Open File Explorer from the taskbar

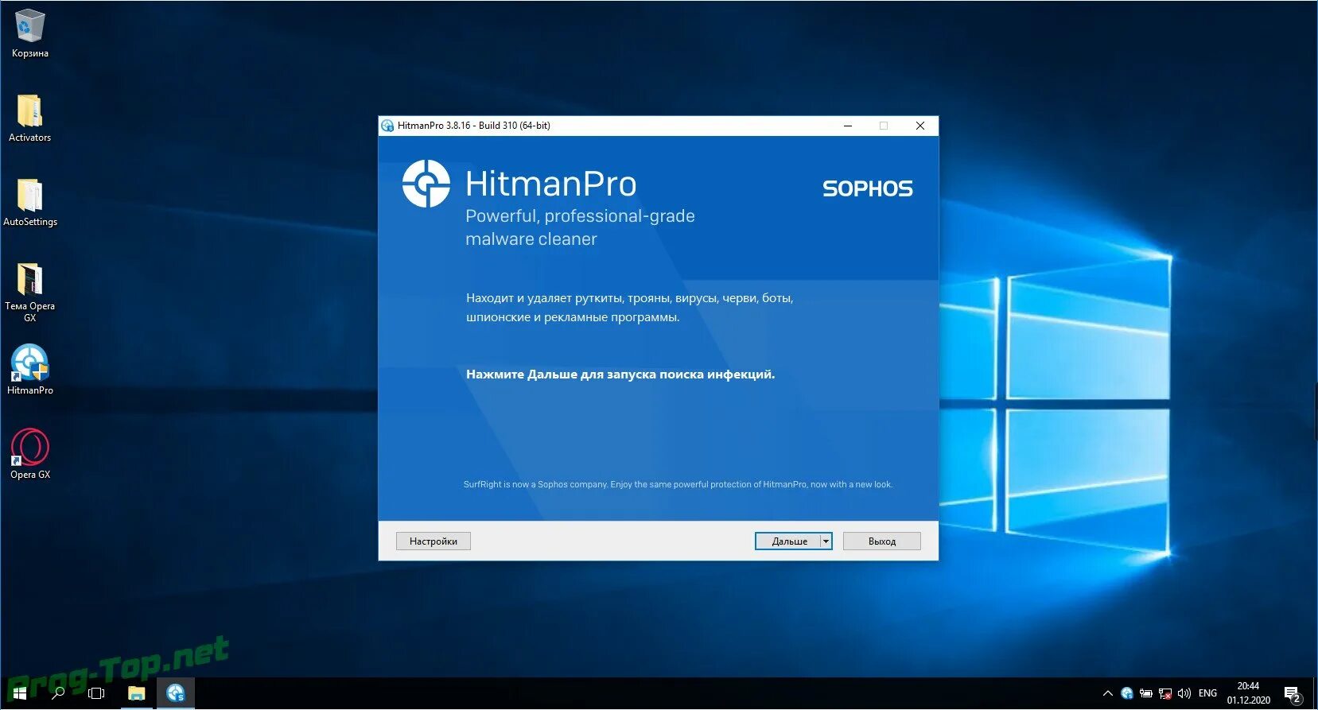coord(137,693)
